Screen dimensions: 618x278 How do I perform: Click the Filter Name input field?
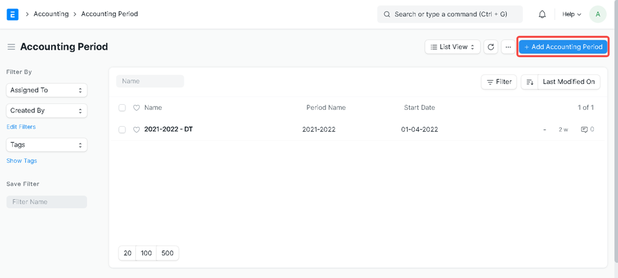pyautogui.click(x=47, y=202)
